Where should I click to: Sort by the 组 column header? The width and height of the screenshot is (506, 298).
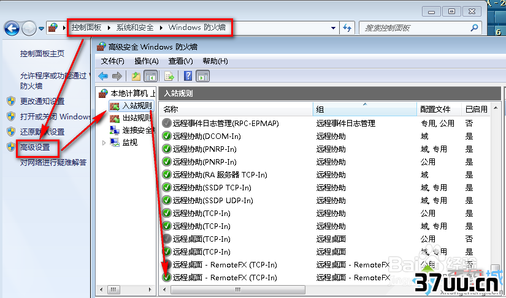click(x=365, y=110)
